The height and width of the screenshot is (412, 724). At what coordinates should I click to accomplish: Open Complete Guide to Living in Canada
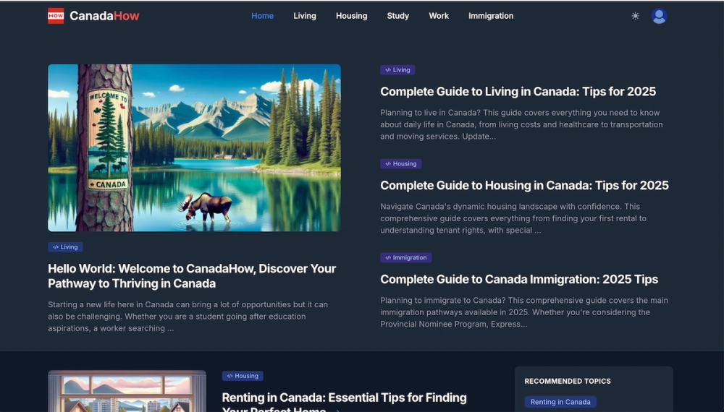coord(518,91)
